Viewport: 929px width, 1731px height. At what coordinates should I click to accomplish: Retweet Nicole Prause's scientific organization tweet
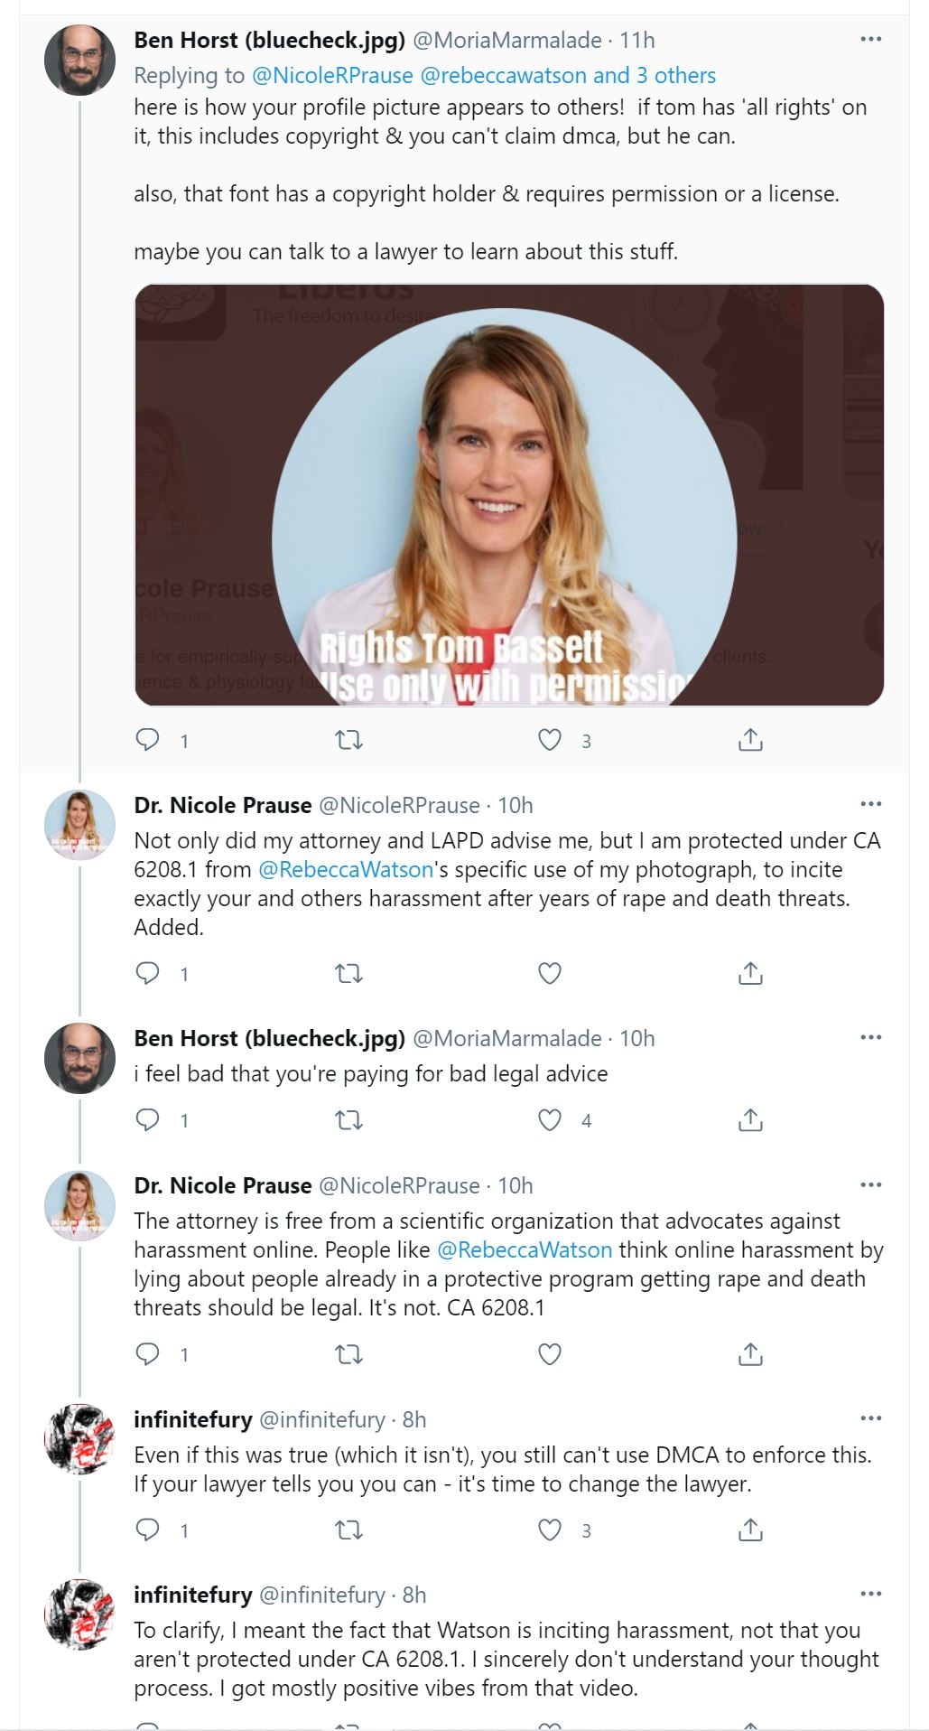349,1354
